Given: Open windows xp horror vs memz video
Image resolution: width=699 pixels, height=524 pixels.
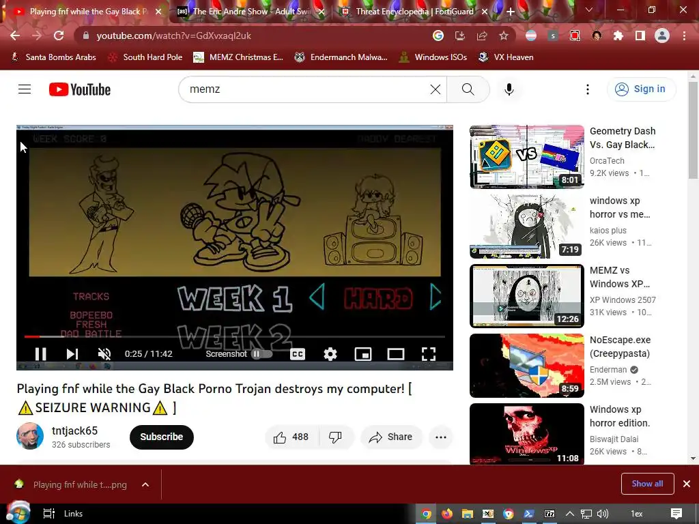Looking at the screenshot, I should 620,207.
